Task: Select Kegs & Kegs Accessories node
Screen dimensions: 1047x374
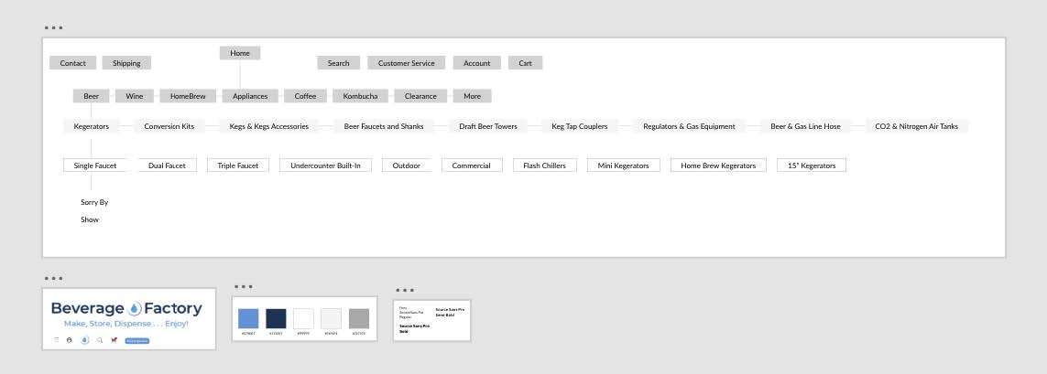Action: pos(269,126)
